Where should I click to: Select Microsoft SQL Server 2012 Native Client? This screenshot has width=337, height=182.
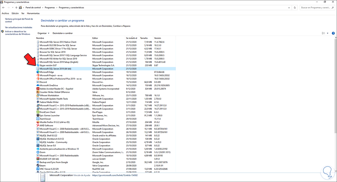106,42
